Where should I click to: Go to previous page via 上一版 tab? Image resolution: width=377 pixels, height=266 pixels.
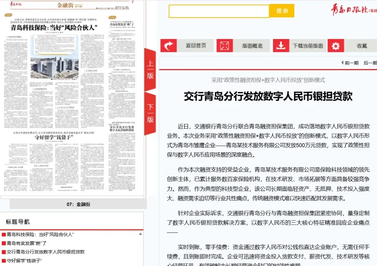click(x=150, y=70)
